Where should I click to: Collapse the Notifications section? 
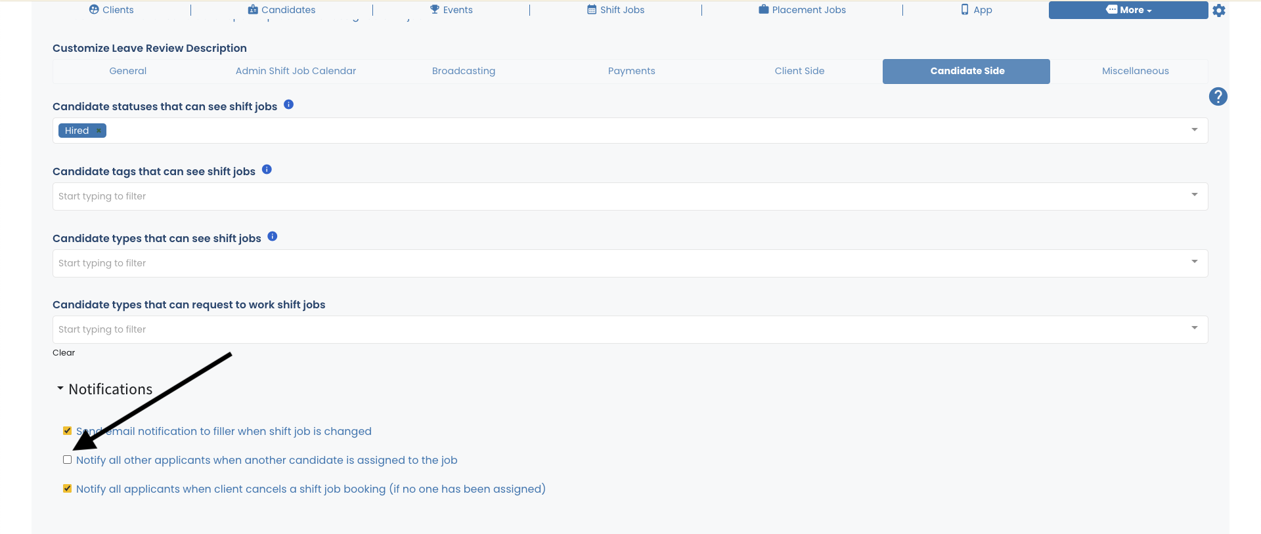pos(104,389)
